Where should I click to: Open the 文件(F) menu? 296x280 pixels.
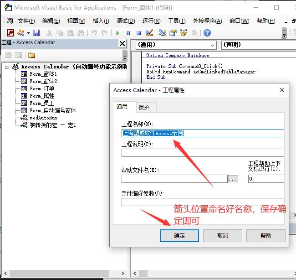click(x=26, y=21)
